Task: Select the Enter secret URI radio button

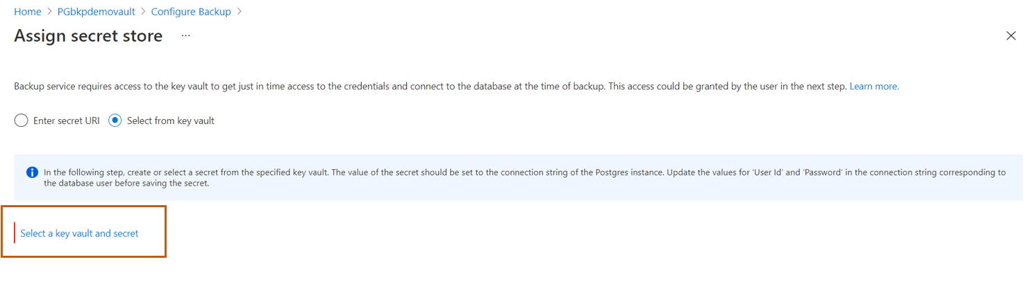Action: click(21, 121)
